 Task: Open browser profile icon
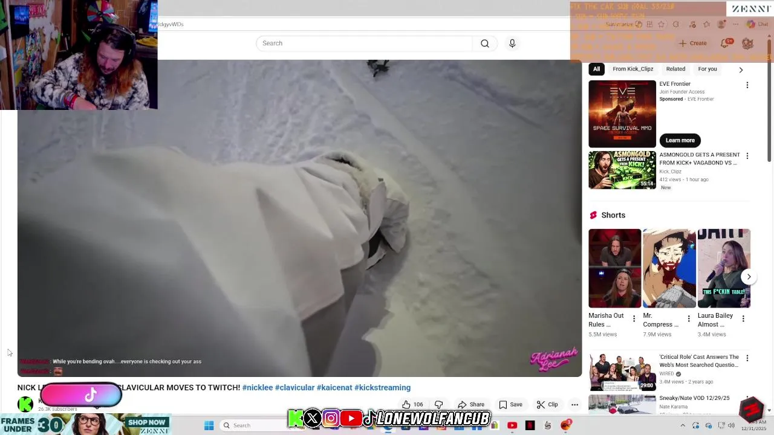pyautogui.click(x=721, y=24)
